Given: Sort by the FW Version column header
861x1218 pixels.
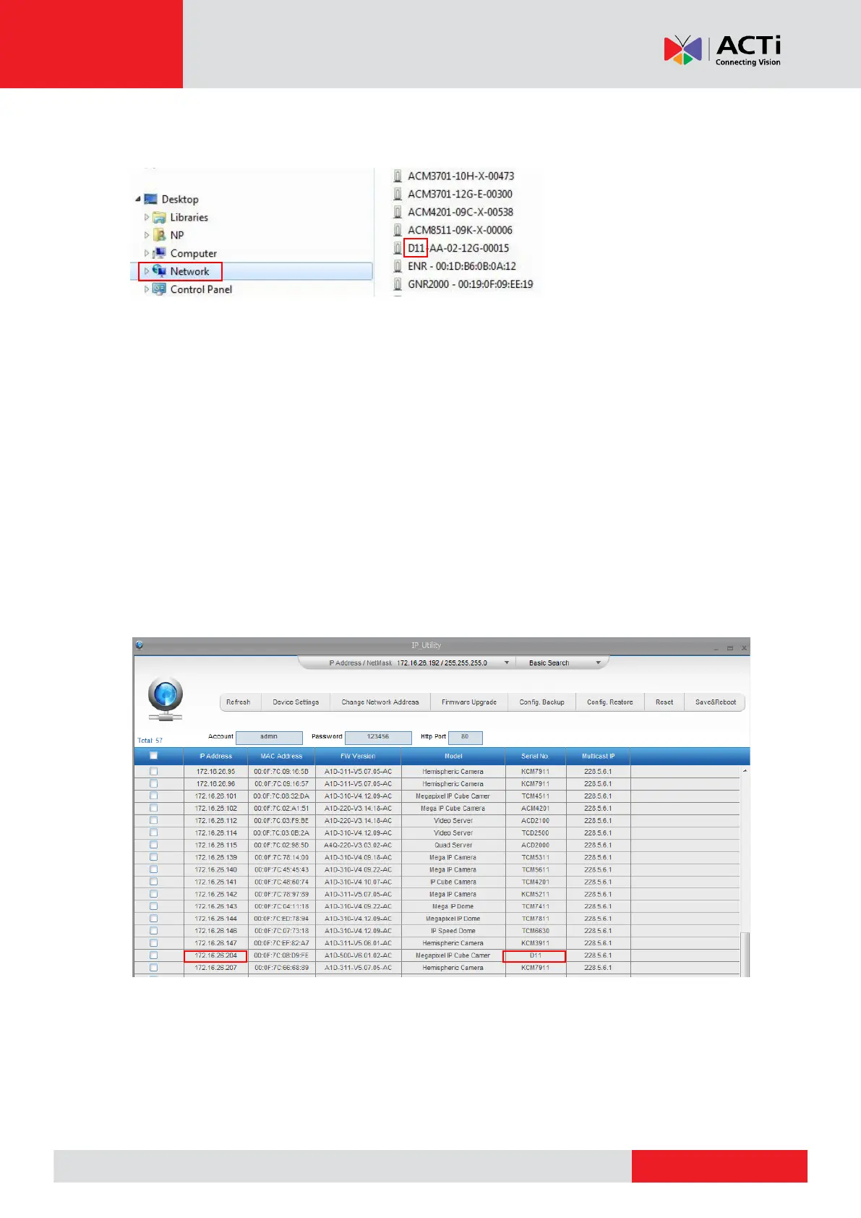Looking at the screenshot, I should 359,756.
